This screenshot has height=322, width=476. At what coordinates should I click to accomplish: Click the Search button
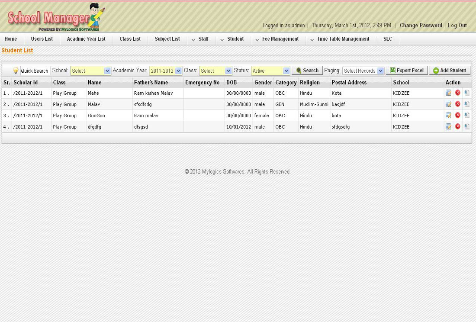click(307, 71)
